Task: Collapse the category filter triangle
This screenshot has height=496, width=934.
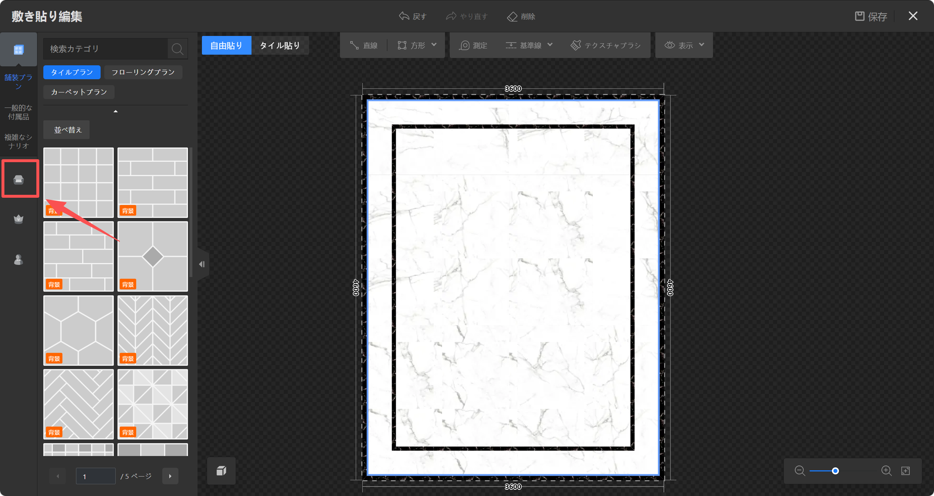Action: point(116,111)
